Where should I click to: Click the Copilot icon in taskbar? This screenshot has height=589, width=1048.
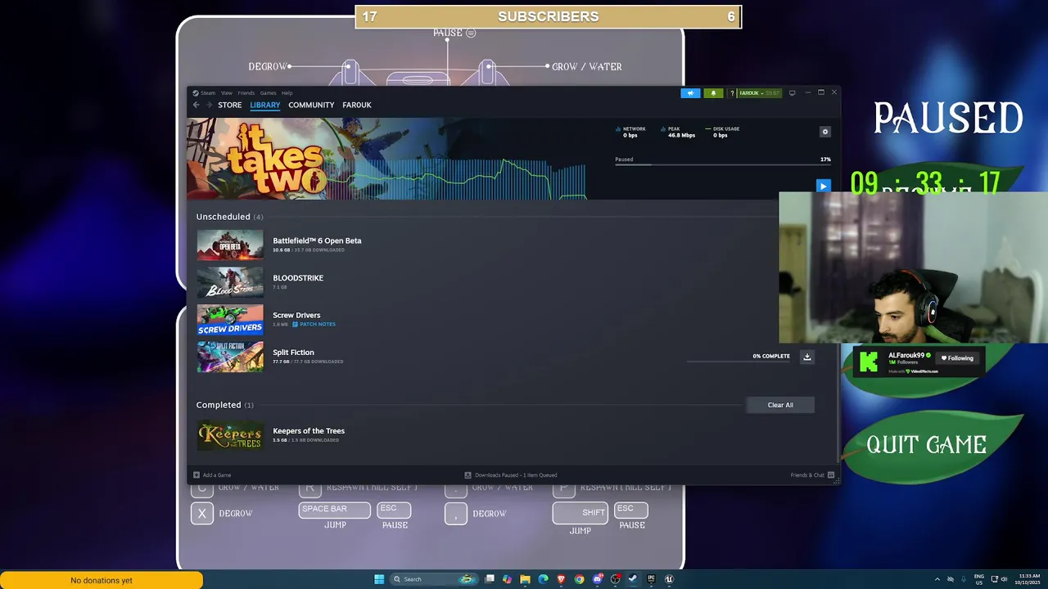point(507,579)
